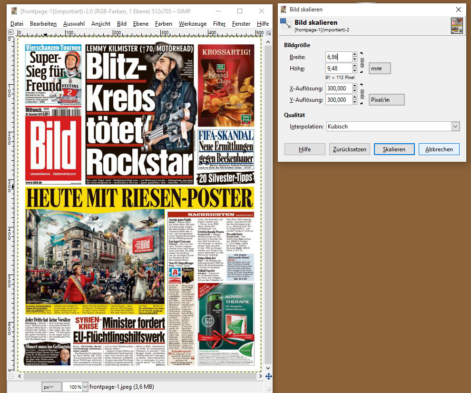Click the image preview thumbnail in scale dialog
The width and height of the screenshot is (471, 393).
pos(457,26)
